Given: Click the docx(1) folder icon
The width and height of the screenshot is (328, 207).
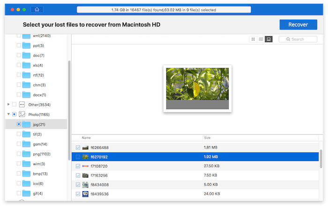Looking at the screenshot, I should [x=26, y=95].
